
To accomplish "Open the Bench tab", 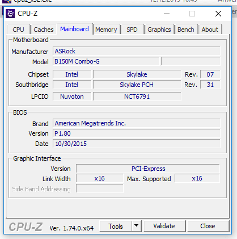I will point(186,30).
